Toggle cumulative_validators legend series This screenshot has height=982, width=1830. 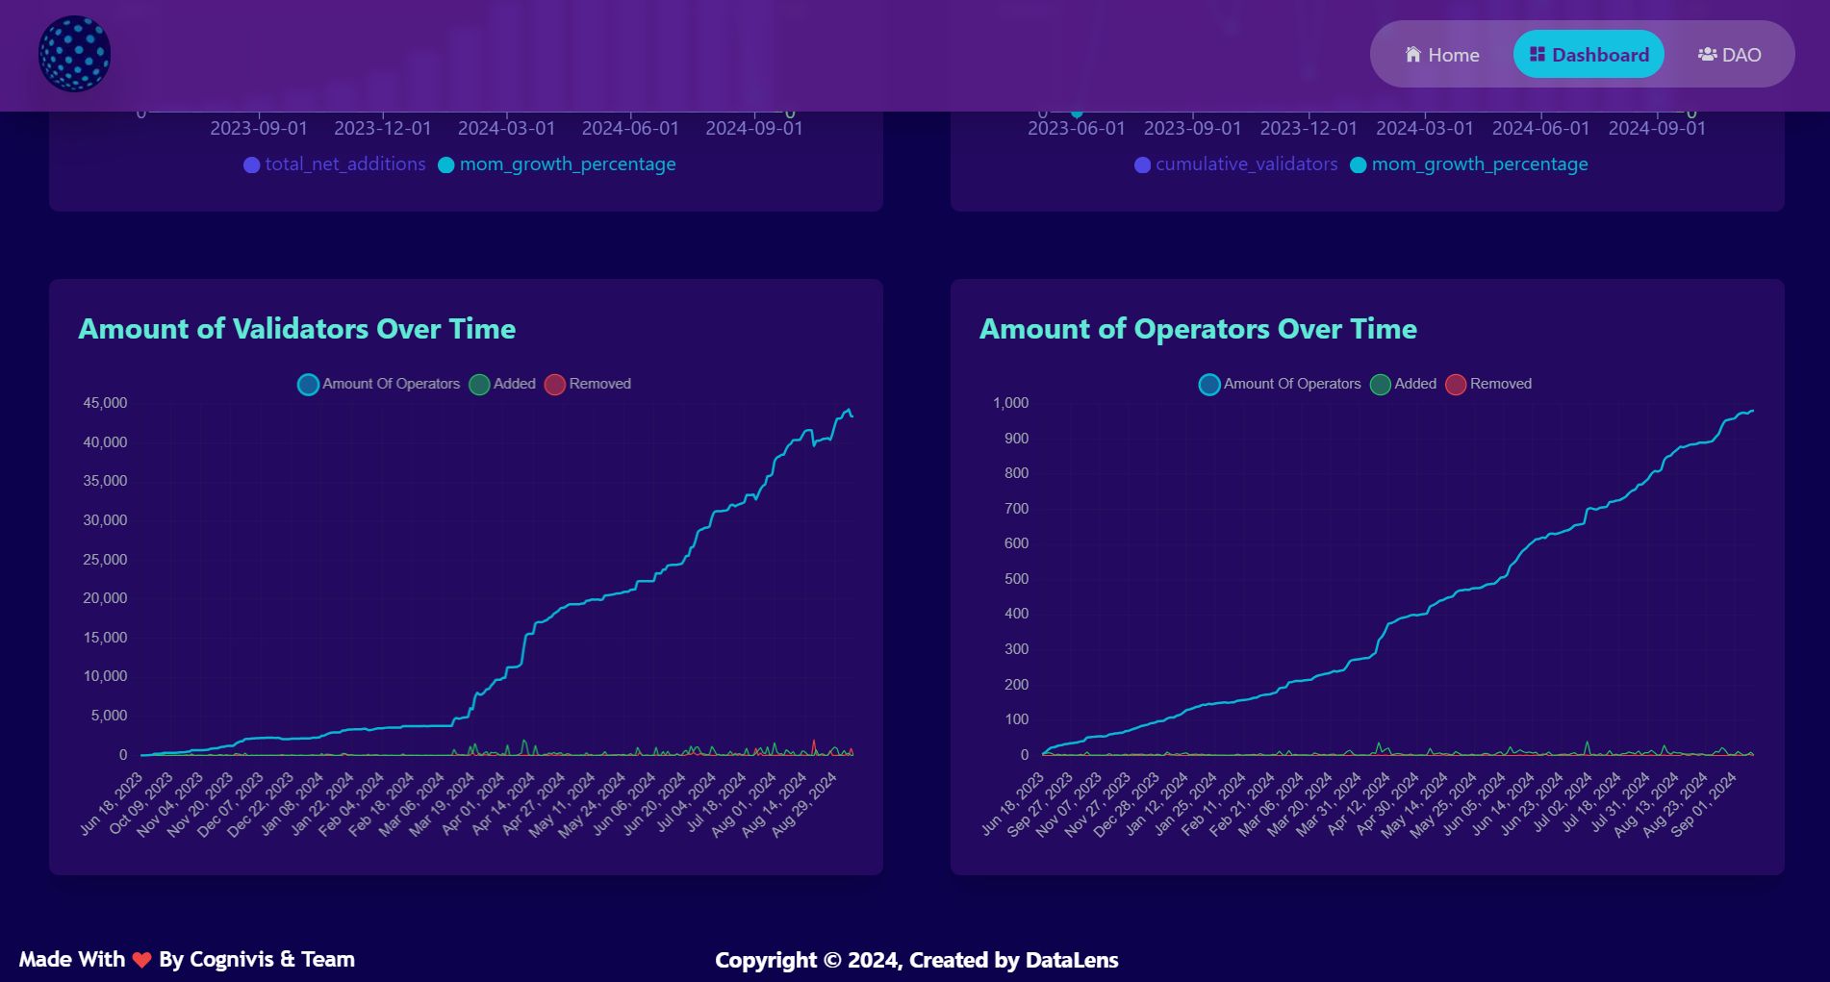click(1236, 164)
